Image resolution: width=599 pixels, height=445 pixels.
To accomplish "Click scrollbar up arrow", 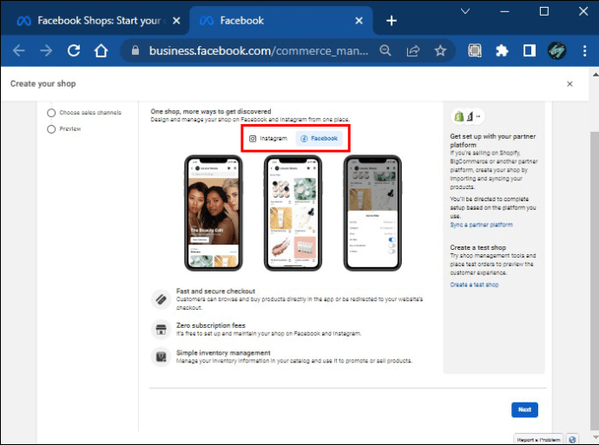I will tap(596, 75).
